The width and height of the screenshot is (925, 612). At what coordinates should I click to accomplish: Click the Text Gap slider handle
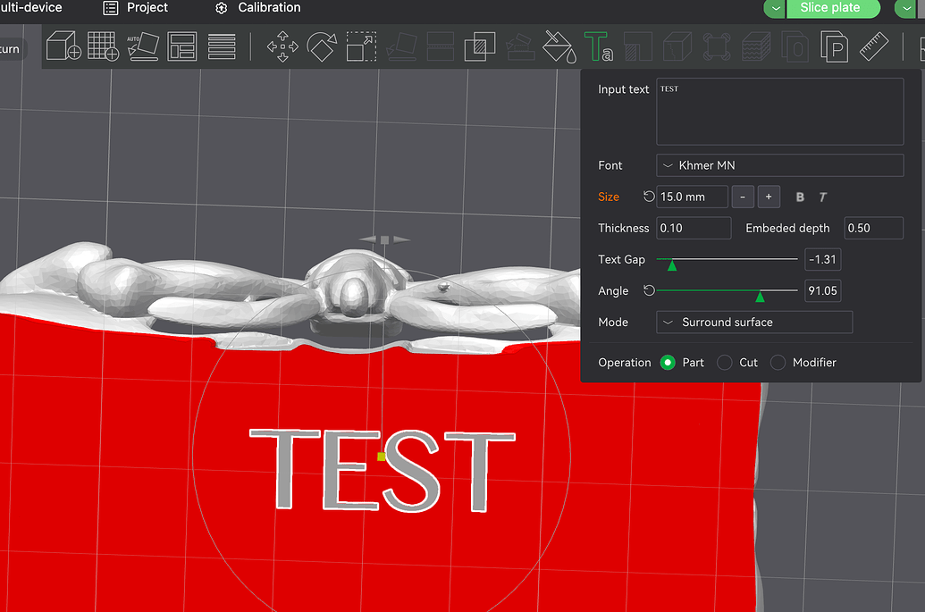pyautogui.click(x=672, y=265)
